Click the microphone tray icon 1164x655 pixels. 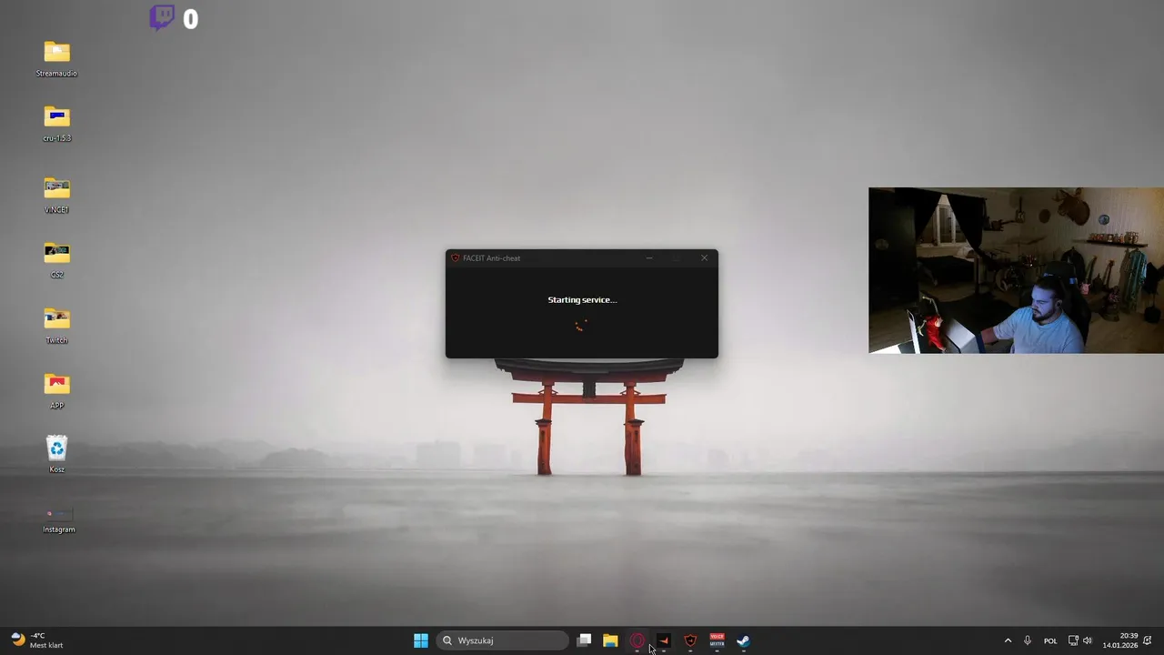point(1028,640)
